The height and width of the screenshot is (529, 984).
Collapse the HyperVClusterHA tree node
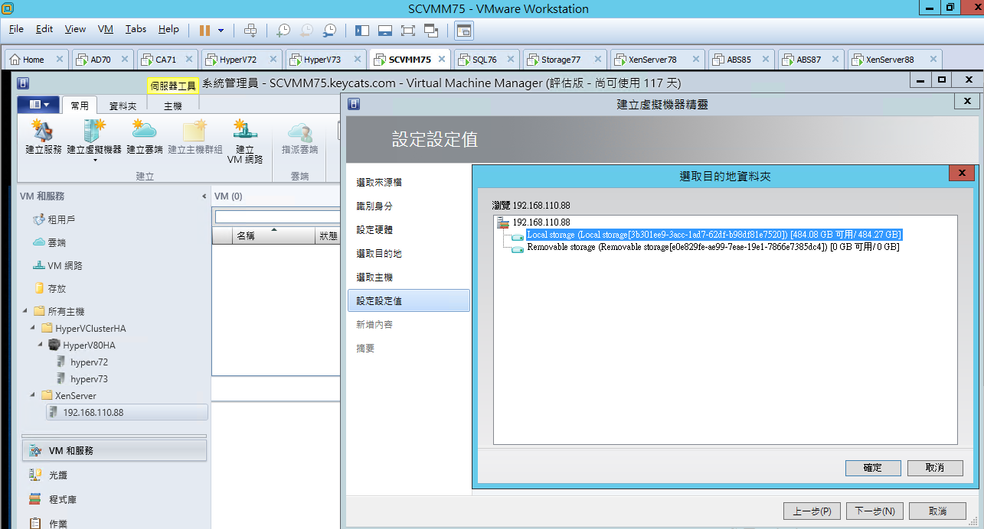[33, 328]
